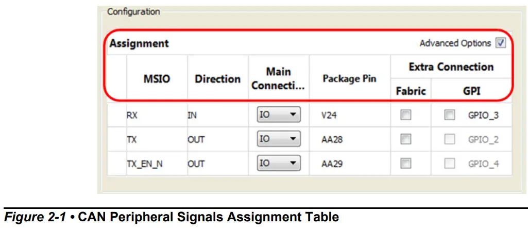
Task: Click the Main Connection column header
Action: click(278, 79)
